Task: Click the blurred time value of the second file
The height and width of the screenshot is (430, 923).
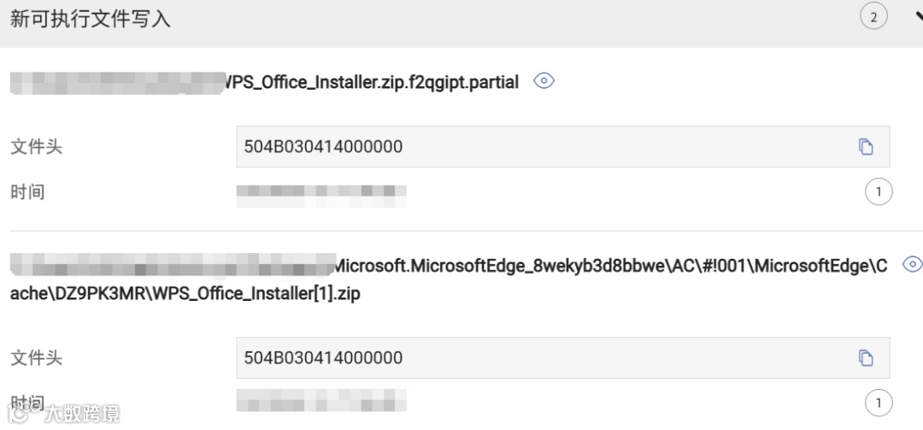Action: (x=320, y=400)
